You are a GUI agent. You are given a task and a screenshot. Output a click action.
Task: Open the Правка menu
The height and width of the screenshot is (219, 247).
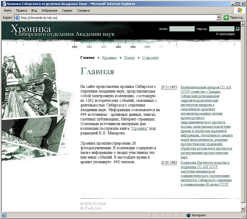pyautogui.click(x=22, y=10)
